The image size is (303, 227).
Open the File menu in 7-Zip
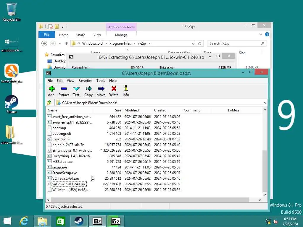(x=50, y=80)
